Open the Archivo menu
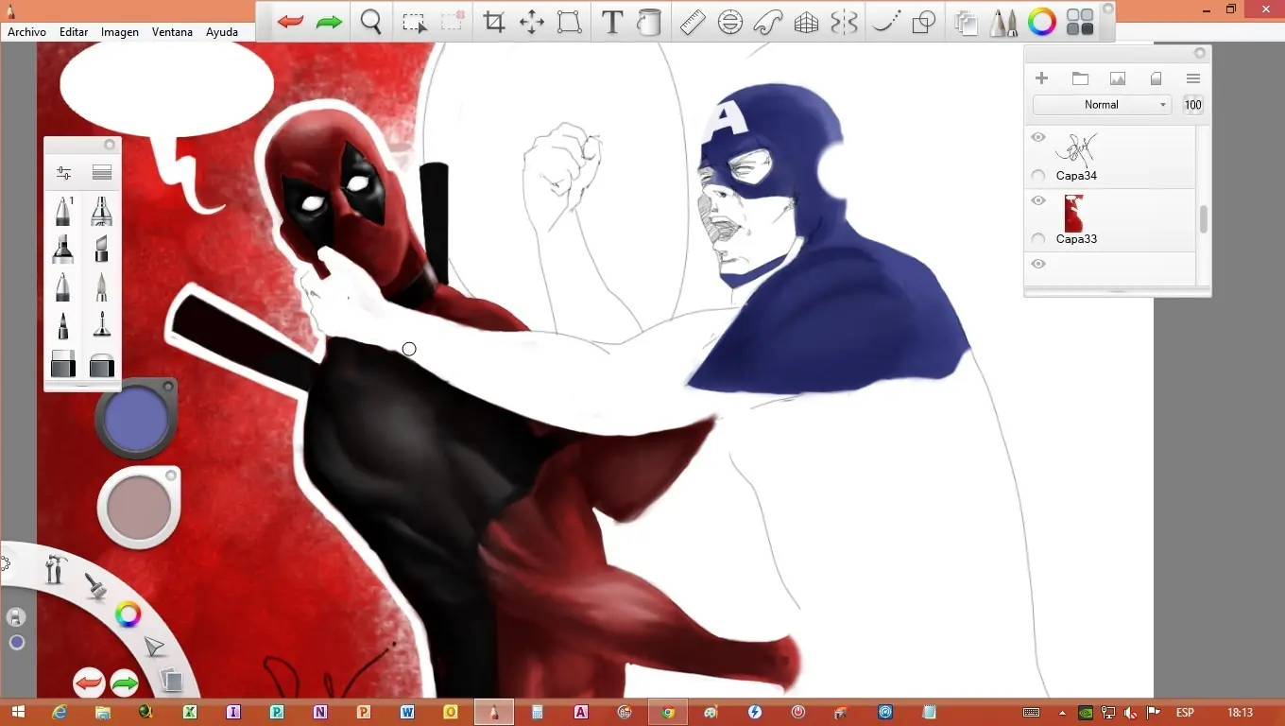 [x=26, y=32]
